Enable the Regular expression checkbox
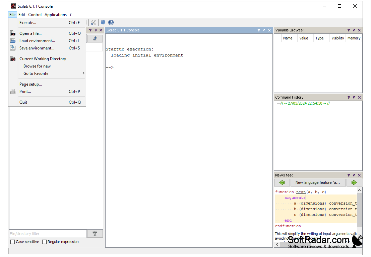This screenshot has width=371, height=257. [44, 242]
